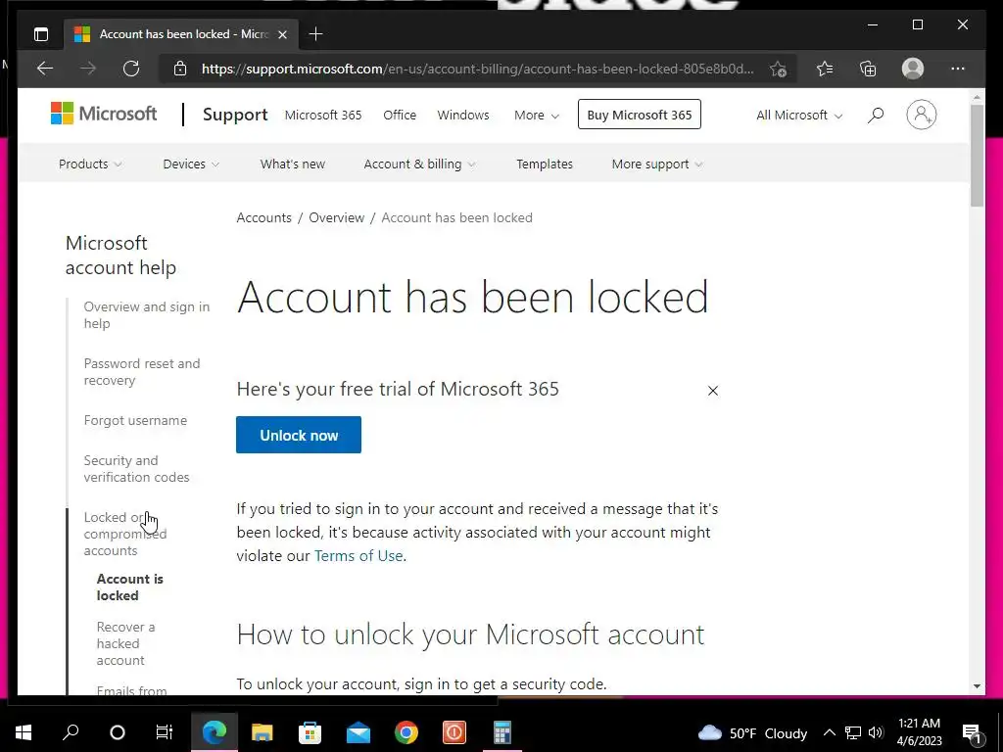Open the volume control in the tray

pos(876,732)
